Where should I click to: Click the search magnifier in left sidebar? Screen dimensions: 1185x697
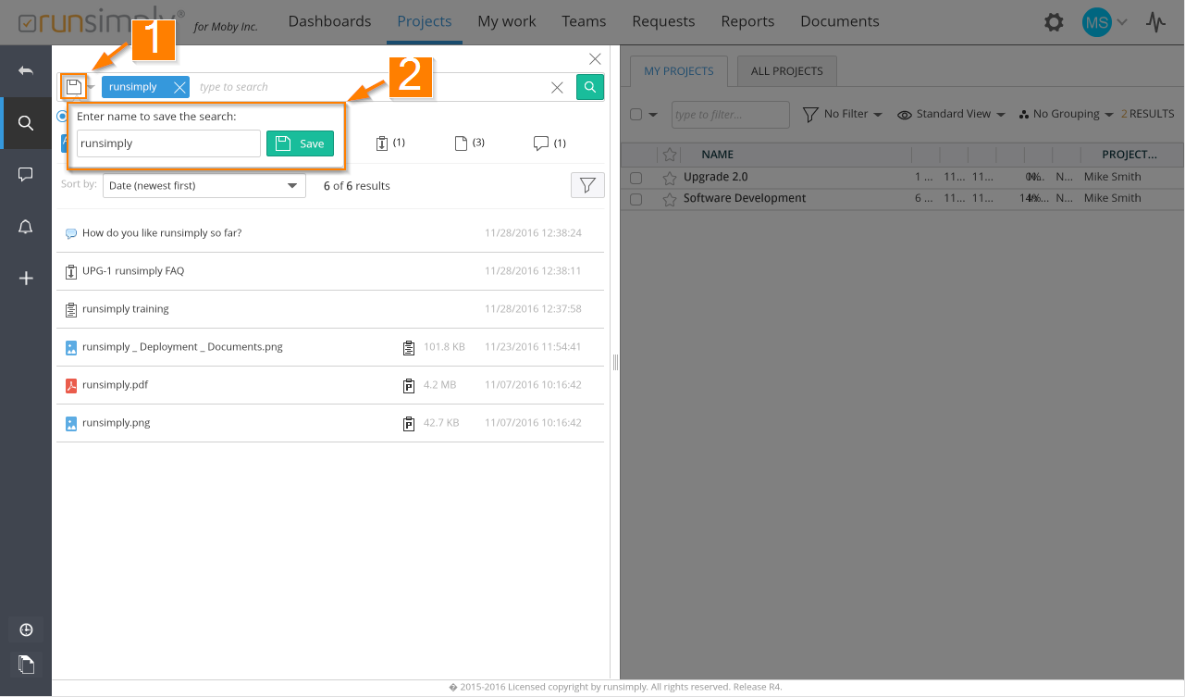(x=26, y=123)
